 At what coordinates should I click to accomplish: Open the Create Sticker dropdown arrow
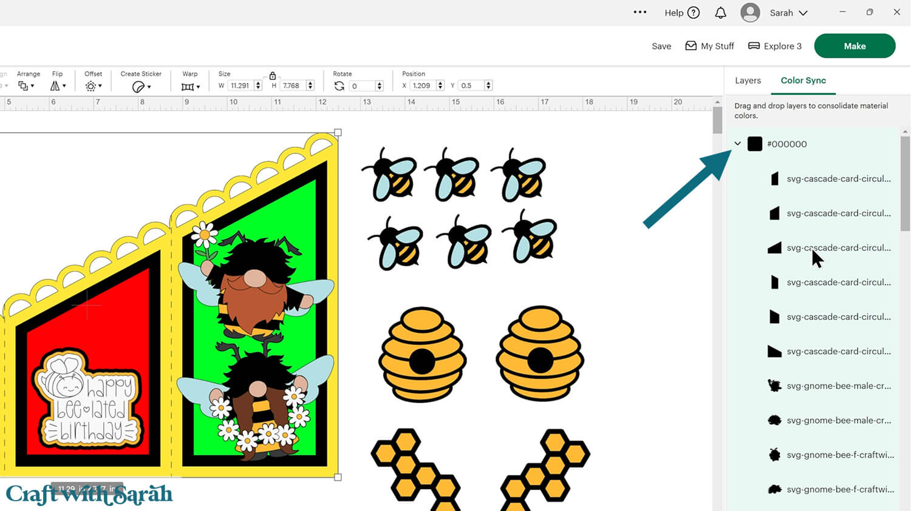149,87
